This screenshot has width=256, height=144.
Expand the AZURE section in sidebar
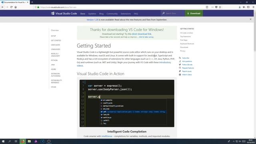coord(53,69)
